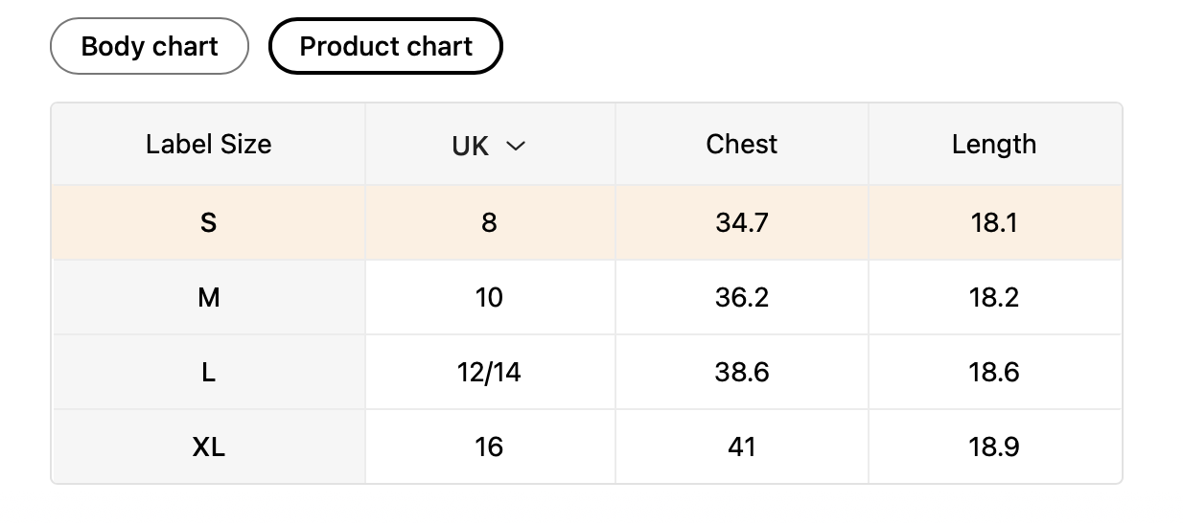The image size is (1183, 527).
Task: Select the S label size row
Action: pyautogui.click(x=208, y=222)
